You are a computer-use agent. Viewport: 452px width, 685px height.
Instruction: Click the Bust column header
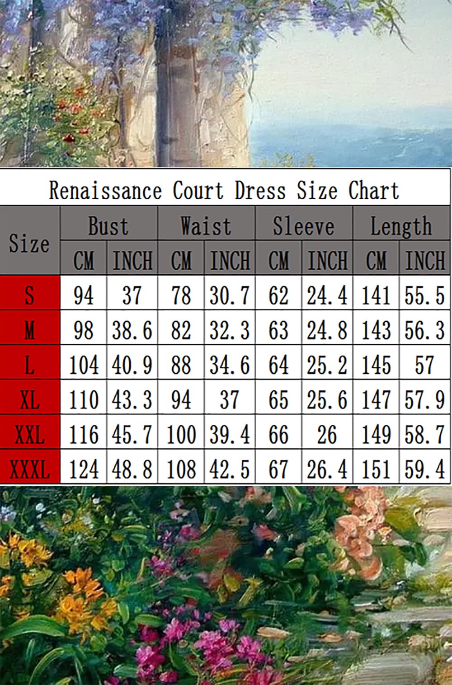click(108, 225)
